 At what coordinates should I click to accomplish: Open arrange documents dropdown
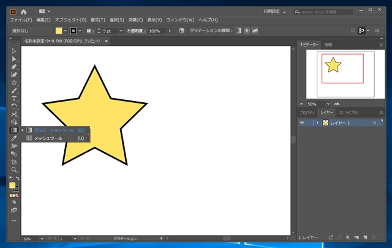point(45,11)
